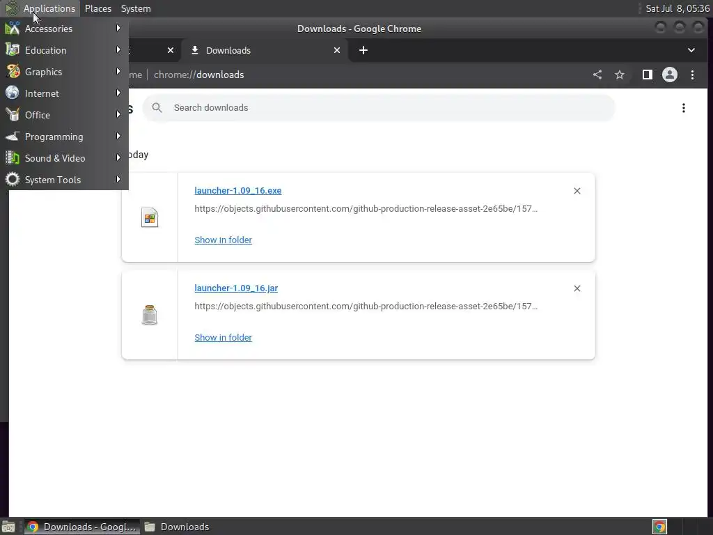713x535 pixels.
Task: Click the Programming category icon
Action: pyautogui.click(x=13, y=136)
